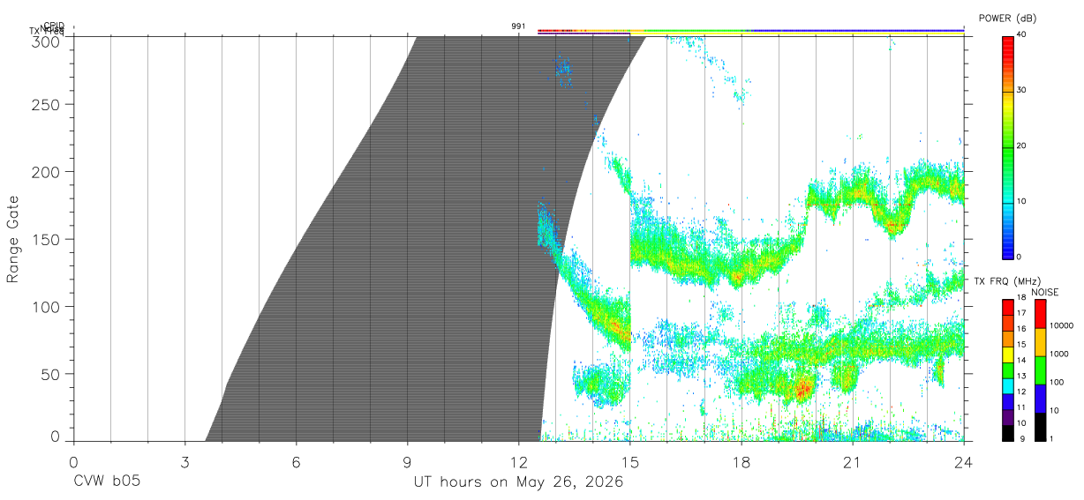Click the 15 hour tick label on x-axis
1084x500 pixels.
click(x=630, y=462)
